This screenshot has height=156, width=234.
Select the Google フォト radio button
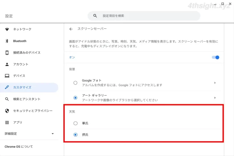point(75,83)
